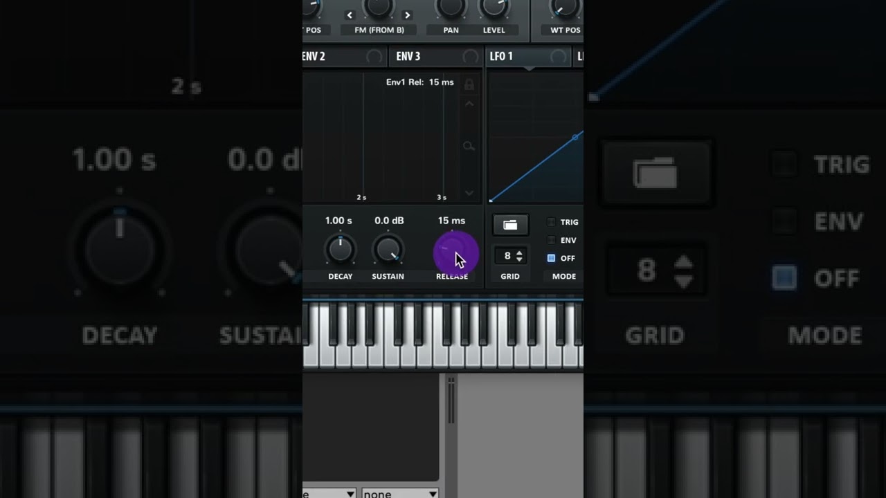Click the DECAY label

(x=340, y=276)
